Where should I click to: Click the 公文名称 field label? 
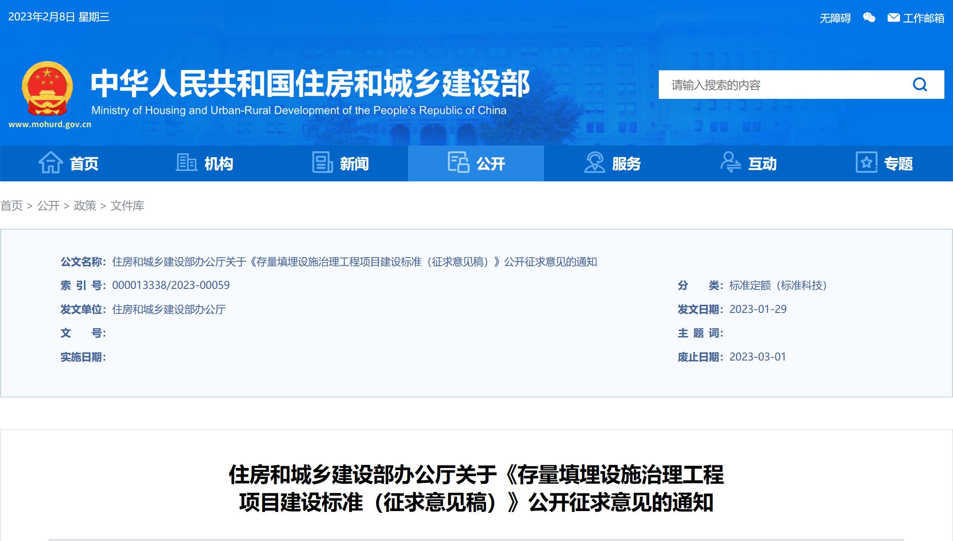[x=83, y=262]
